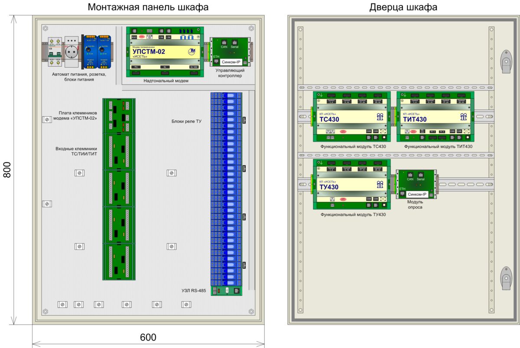Click the "Функциональный модуль ТИТ430" caption
Viewport: 520px width, 348px height.
438,147
